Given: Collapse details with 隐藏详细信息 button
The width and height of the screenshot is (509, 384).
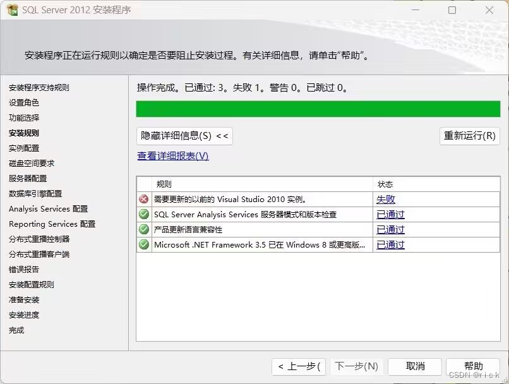Looking at the screenshot, I should pyautogui.click(x=184, y=136).
